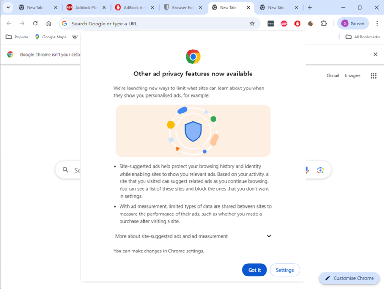This screenshot has width=384, height=289.
Task: Open the Paused profile menu
Action: coord(353,24)
